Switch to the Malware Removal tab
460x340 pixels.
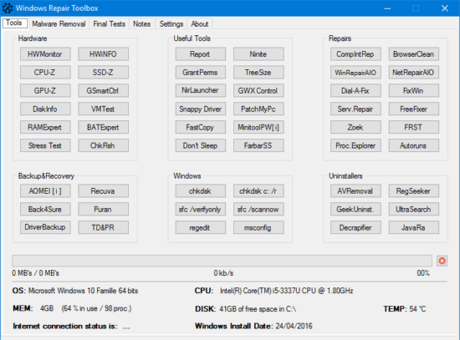[59, 23]
